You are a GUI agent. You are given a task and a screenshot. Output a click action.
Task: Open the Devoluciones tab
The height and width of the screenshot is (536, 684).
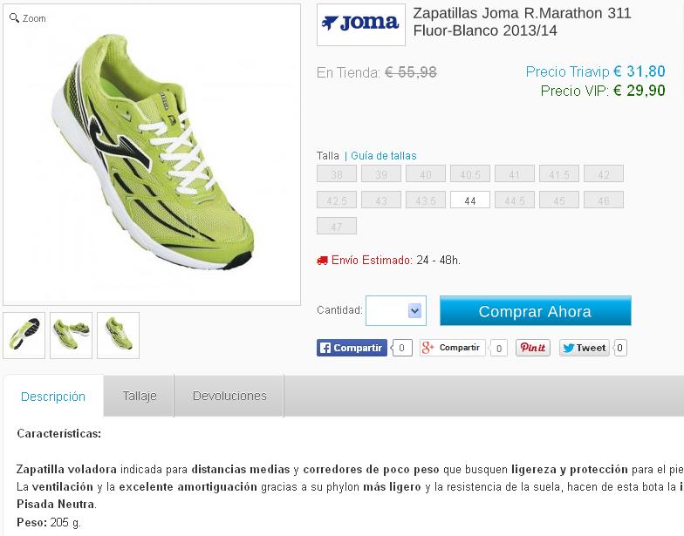229,396
